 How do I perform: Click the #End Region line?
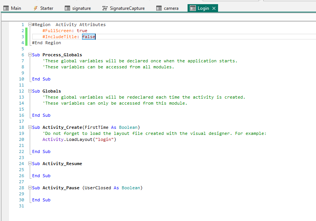click(46, 43)
